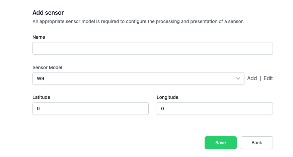This screenshot has height=157, width=293.
Task: Click the empty Name text field
Action: [x=152, y=48]
